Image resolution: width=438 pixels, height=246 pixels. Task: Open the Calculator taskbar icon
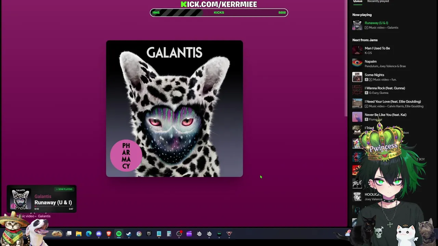(x=169, y=234)
